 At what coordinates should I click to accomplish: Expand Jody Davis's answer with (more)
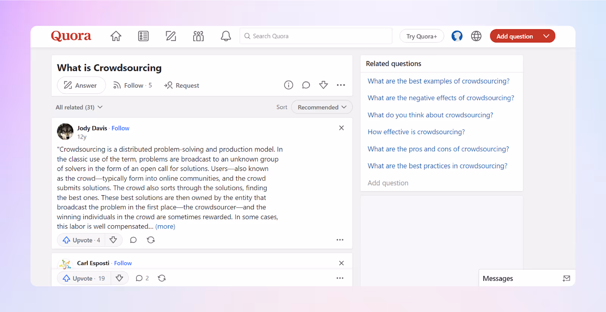point(165,226)
